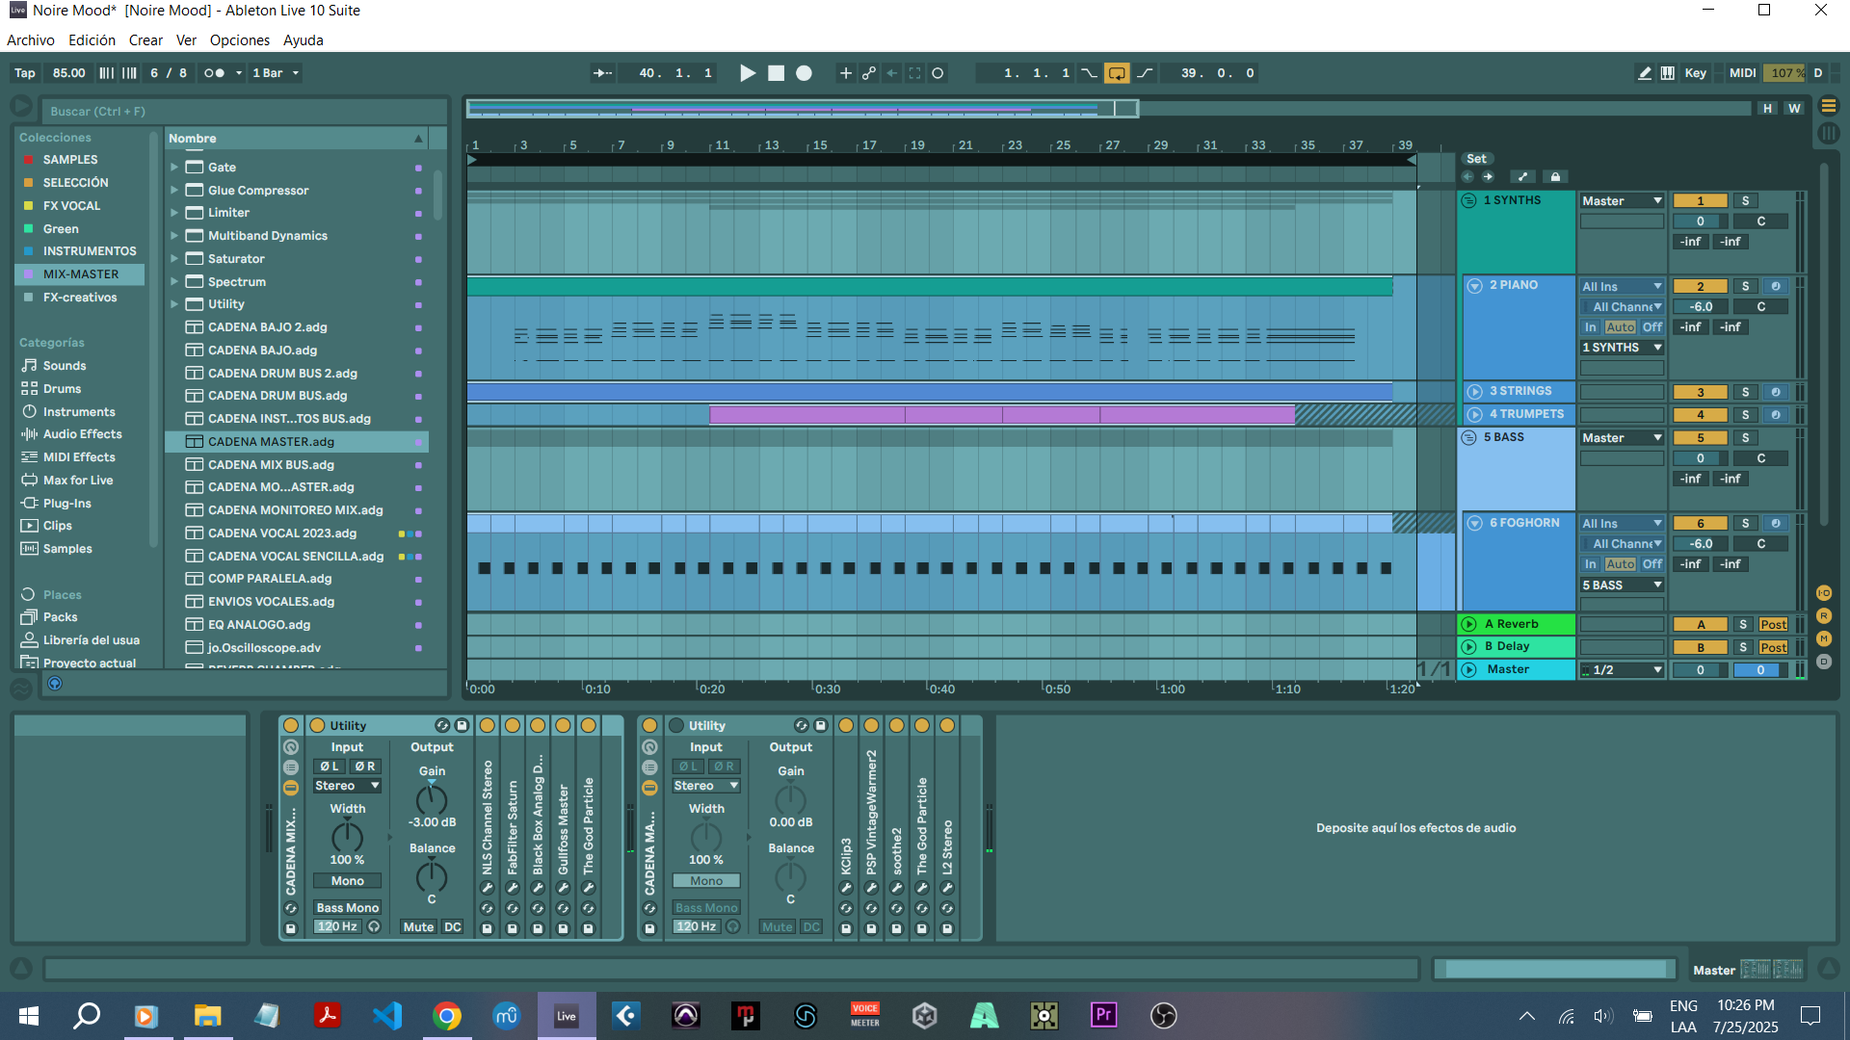
Task: Expand the Saturator folder
Action: (x=174, y=259)
